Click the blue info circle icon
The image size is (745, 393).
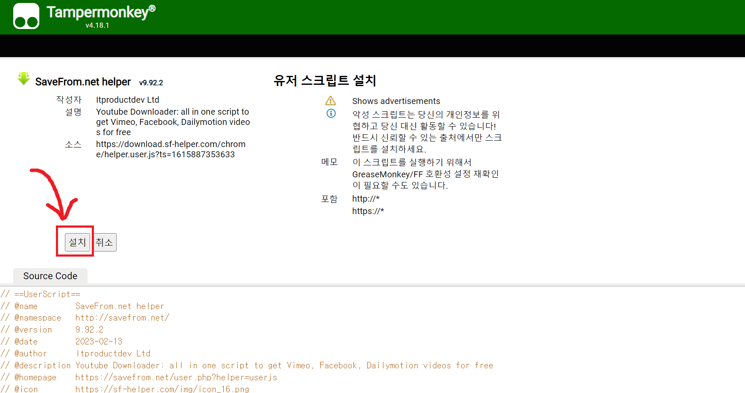(x=331, y=113)
